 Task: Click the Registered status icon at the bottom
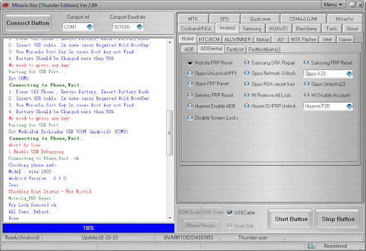311,246
